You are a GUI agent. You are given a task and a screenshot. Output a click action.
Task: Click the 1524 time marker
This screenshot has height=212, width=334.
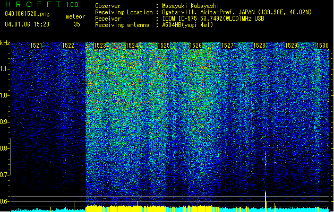click(x=132, y=46)
